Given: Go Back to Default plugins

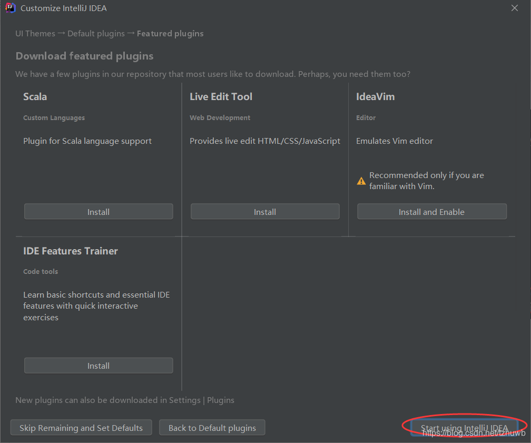Looking at the screenshot, I should click(212, 428).
